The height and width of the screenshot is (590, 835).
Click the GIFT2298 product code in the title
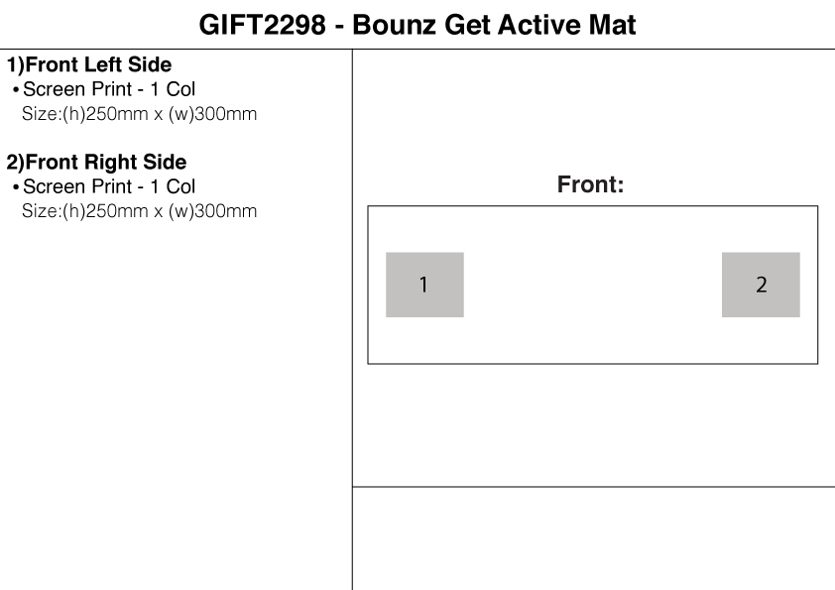coord(262,25)
